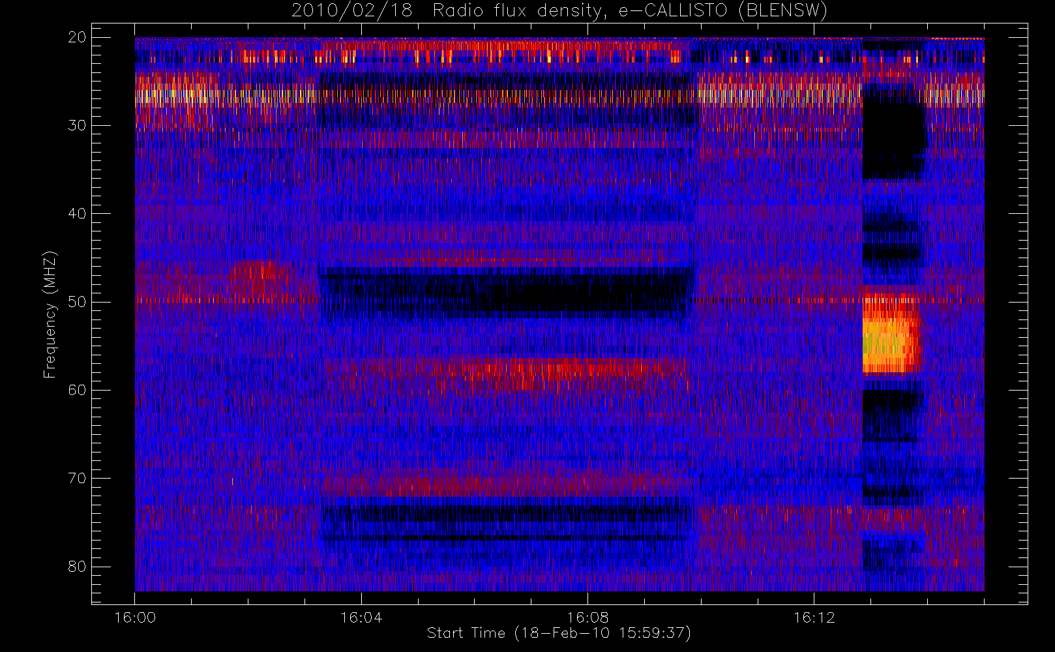Click the 80 frequency tick label
The image size is (1055, 652).
click(77, 566)
